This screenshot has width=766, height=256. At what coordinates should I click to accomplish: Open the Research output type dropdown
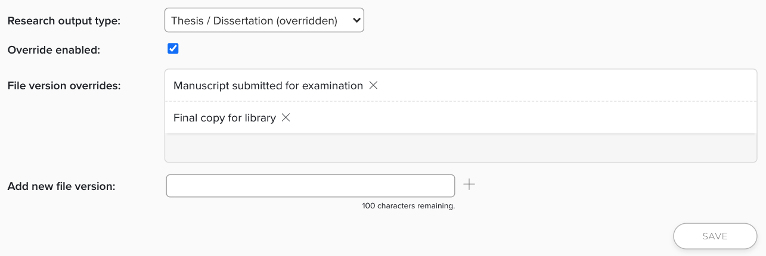(264, 20)
